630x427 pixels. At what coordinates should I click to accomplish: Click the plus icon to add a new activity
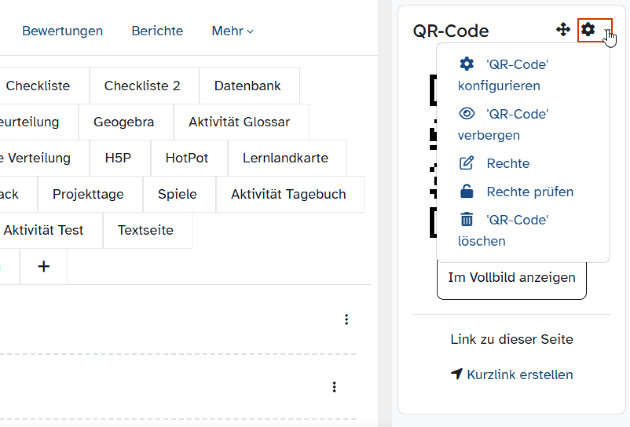tap(43, 266)
